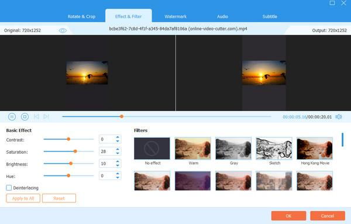This screenshot has height=224, width=351.
Task: Maximize the editor window
Action: (x=332, y=3)
